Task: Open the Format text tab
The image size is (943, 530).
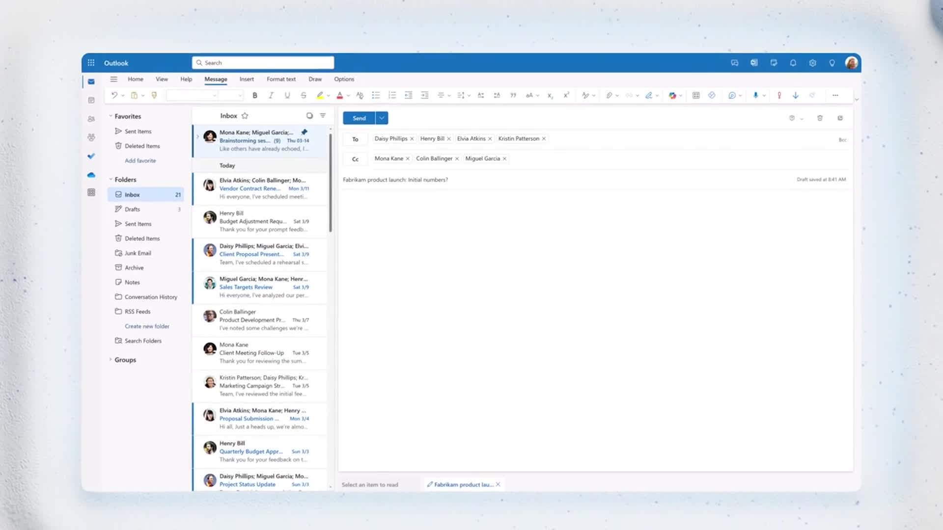Action: (x=281, y=79)
